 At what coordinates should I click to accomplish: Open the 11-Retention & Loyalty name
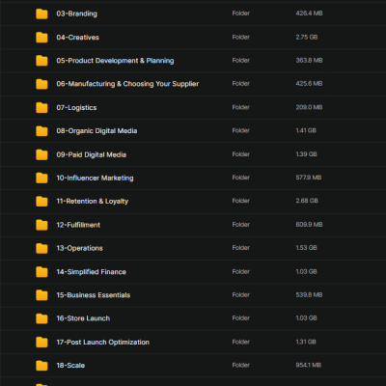pos(93,202)
